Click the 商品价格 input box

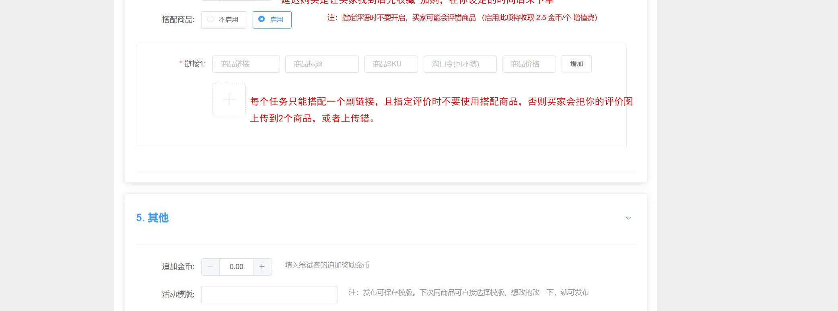(x=529, y=64)
